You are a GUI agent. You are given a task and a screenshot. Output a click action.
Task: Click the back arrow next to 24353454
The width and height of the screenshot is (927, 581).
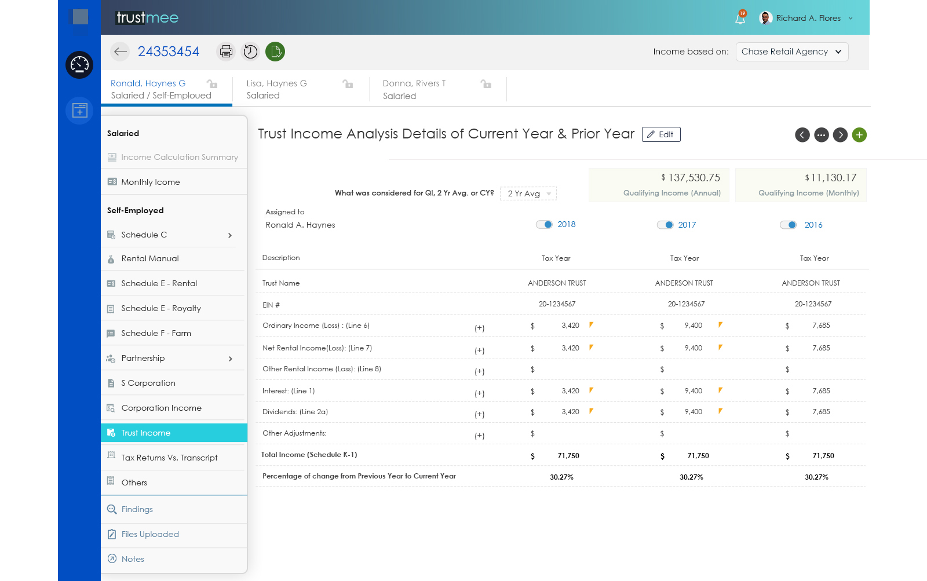(120, 52)
